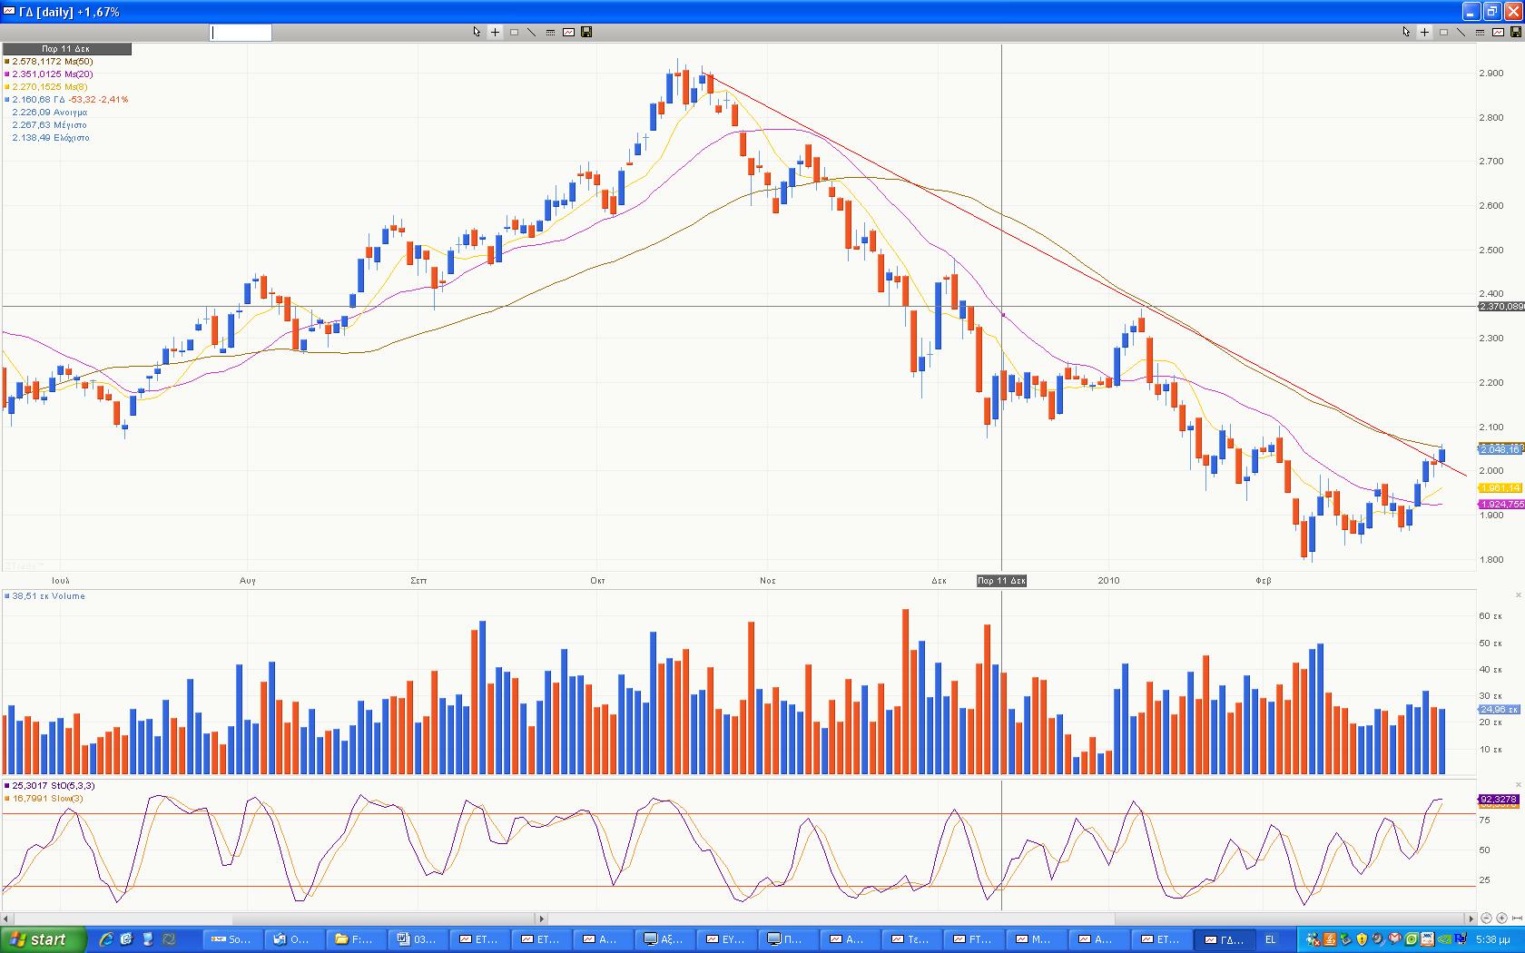The width and height of the screenshot is (1525, 953).
Task: Click the fit-width arrows icon beside zoom buttons
Action: tap(1516, 919)
